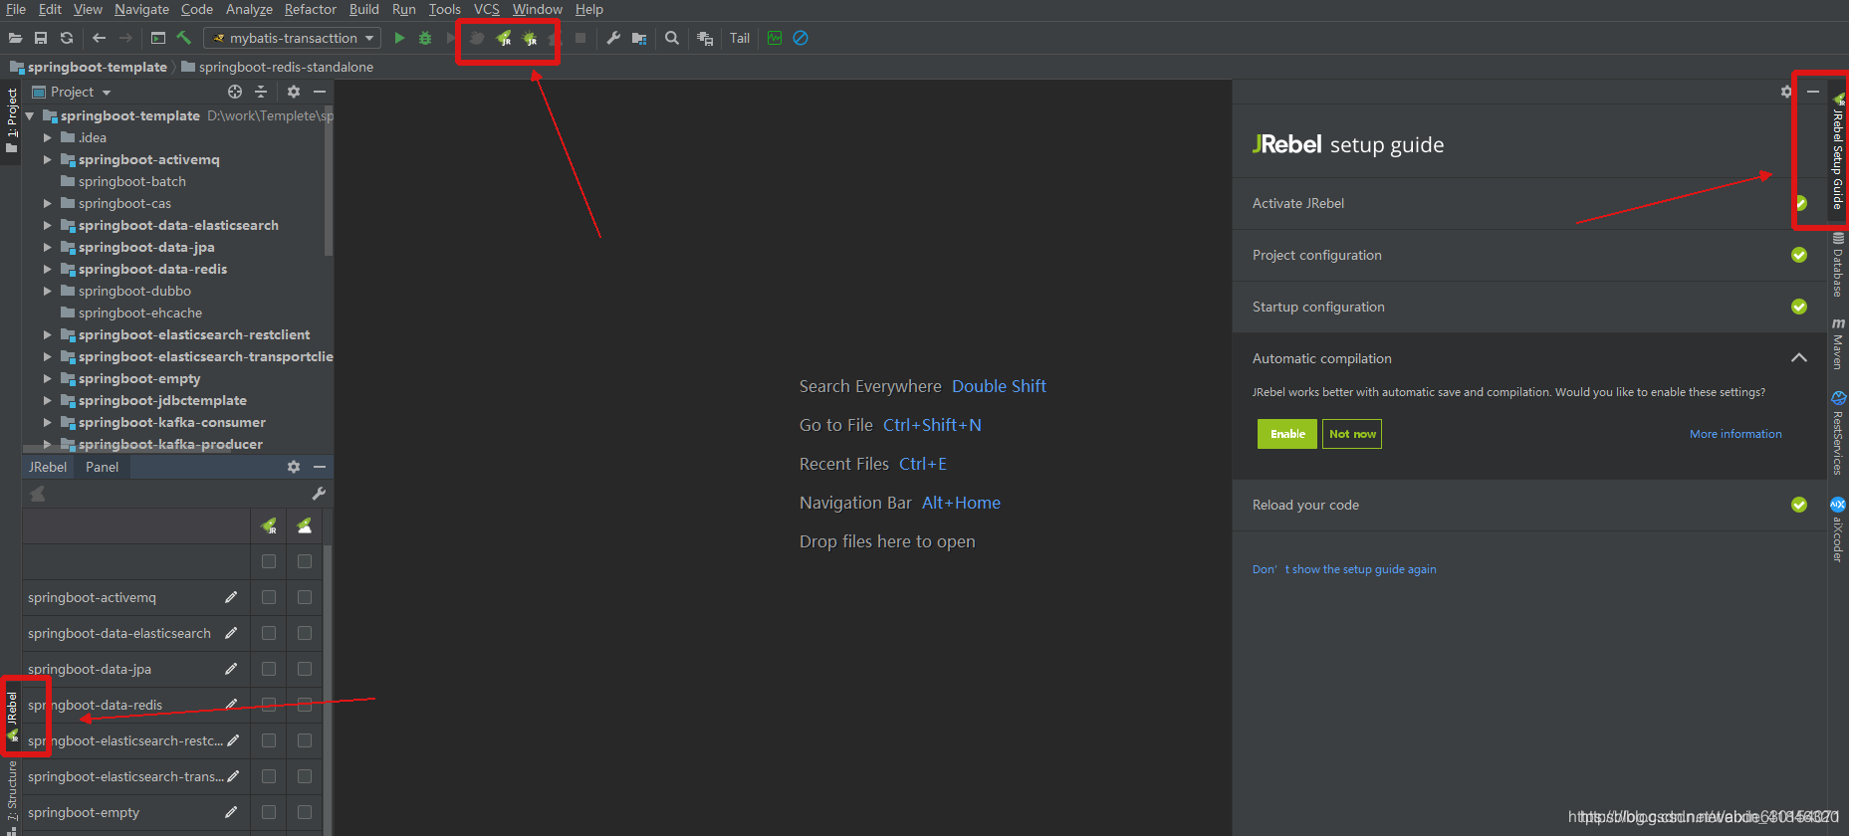Open the Navigate menu

pos(141,9)
